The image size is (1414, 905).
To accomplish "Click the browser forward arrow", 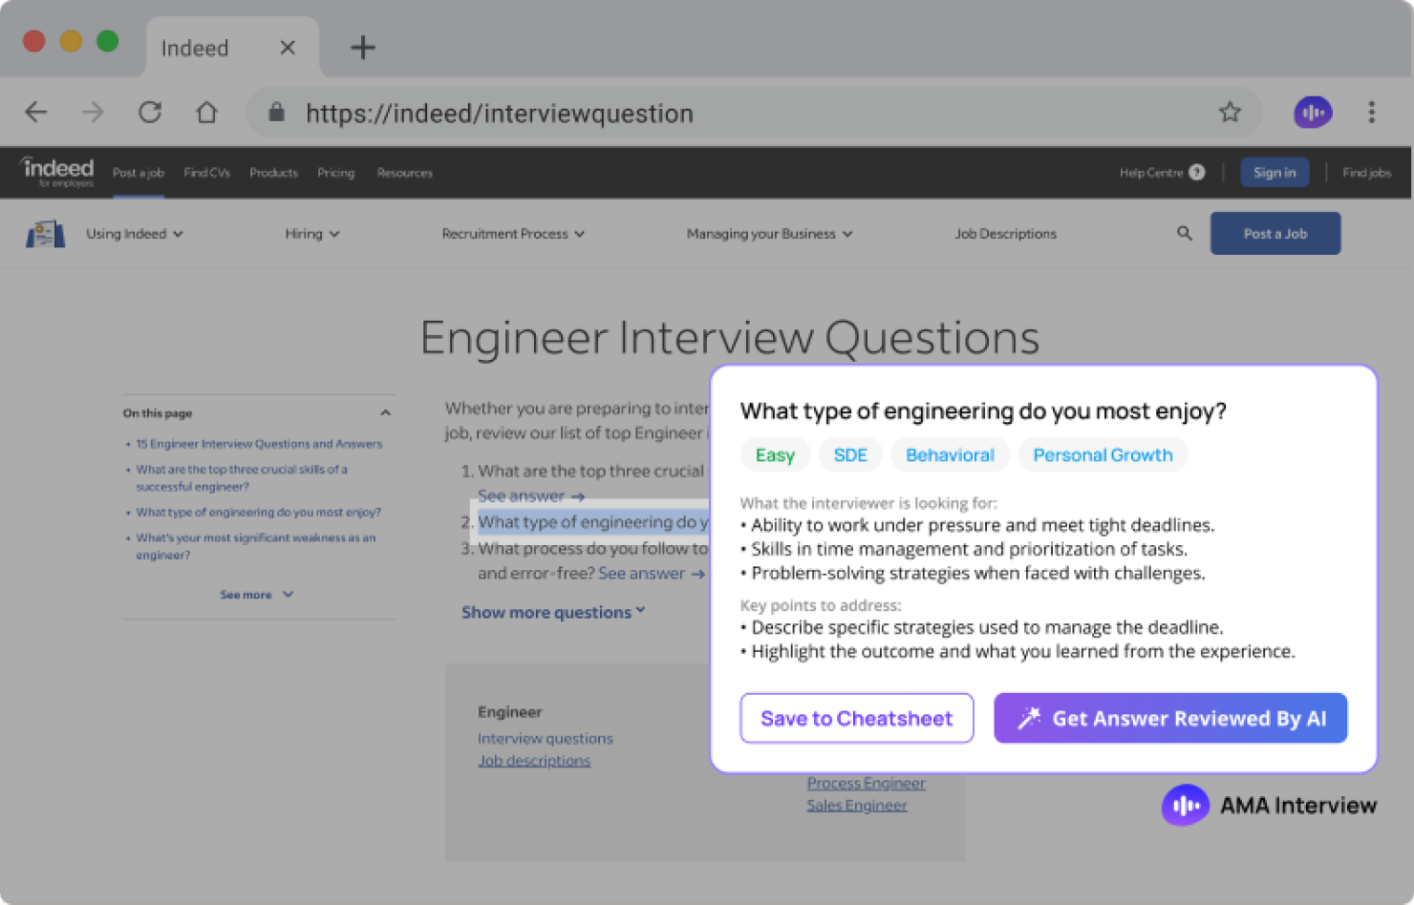I will tap(93, 113).
